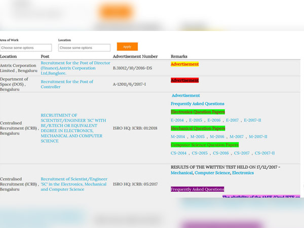
Task: Open the yellow-highlighted Advertisement link for Antrix
Action: (x=185, y=64)
